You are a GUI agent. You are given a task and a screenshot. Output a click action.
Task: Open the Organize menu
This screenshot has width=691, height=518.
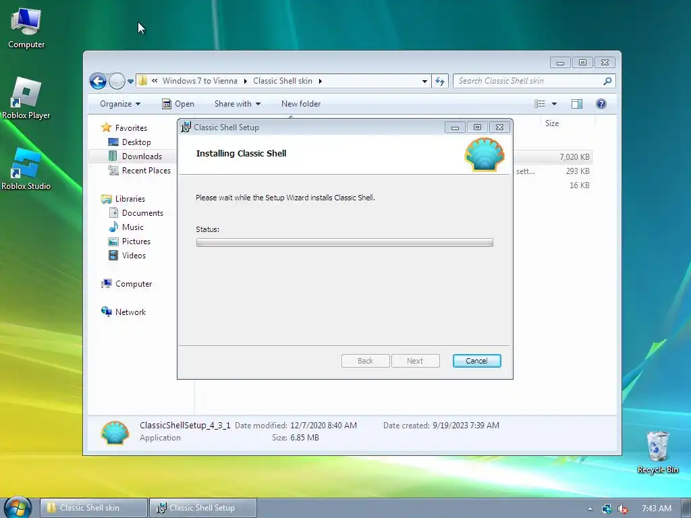click(x=120, y=103)
